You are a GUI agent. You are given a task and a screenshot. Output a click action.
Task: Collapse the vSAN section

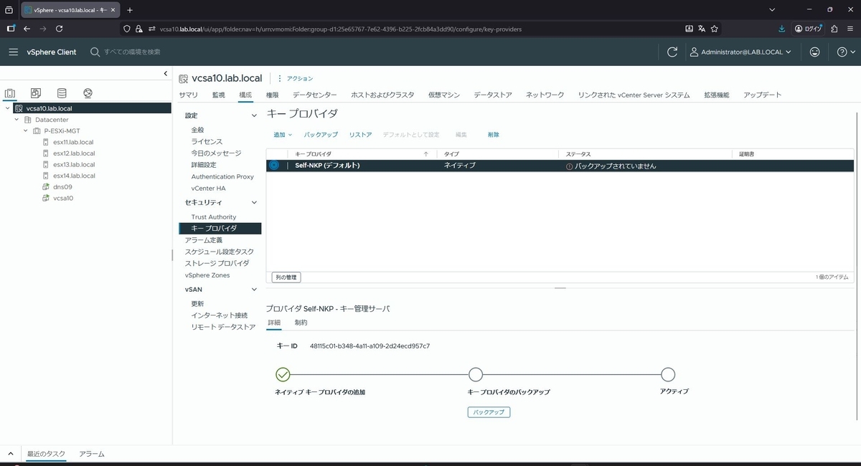253,290
